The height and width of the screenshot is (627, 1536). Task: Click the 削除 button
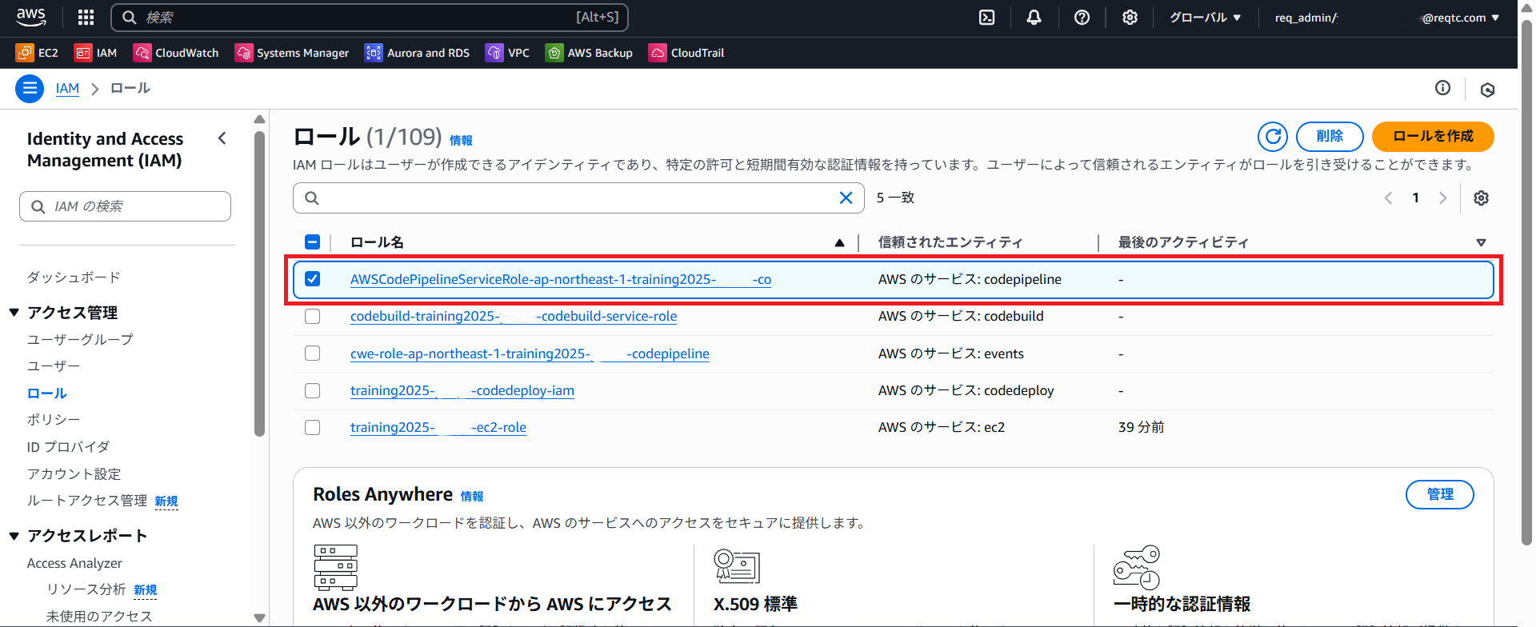(x=1330, y=136)
